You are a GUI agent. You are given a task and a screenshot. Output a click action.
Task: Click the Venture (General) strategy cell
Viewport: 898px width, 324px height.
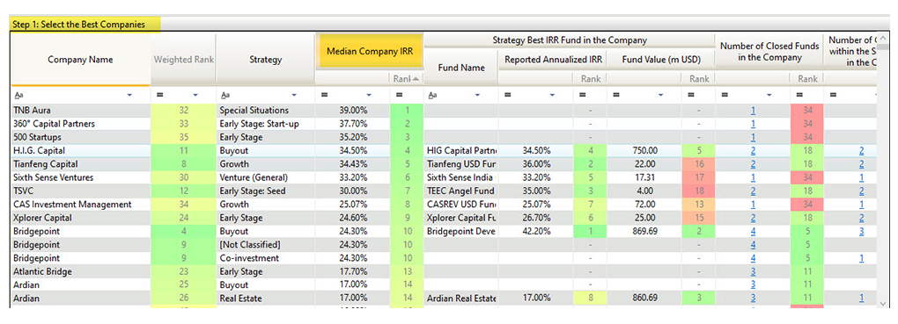[x=265, y=177]
